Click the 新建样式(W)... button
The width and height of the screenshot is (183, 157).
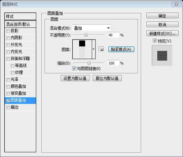[x=162, y=34]
